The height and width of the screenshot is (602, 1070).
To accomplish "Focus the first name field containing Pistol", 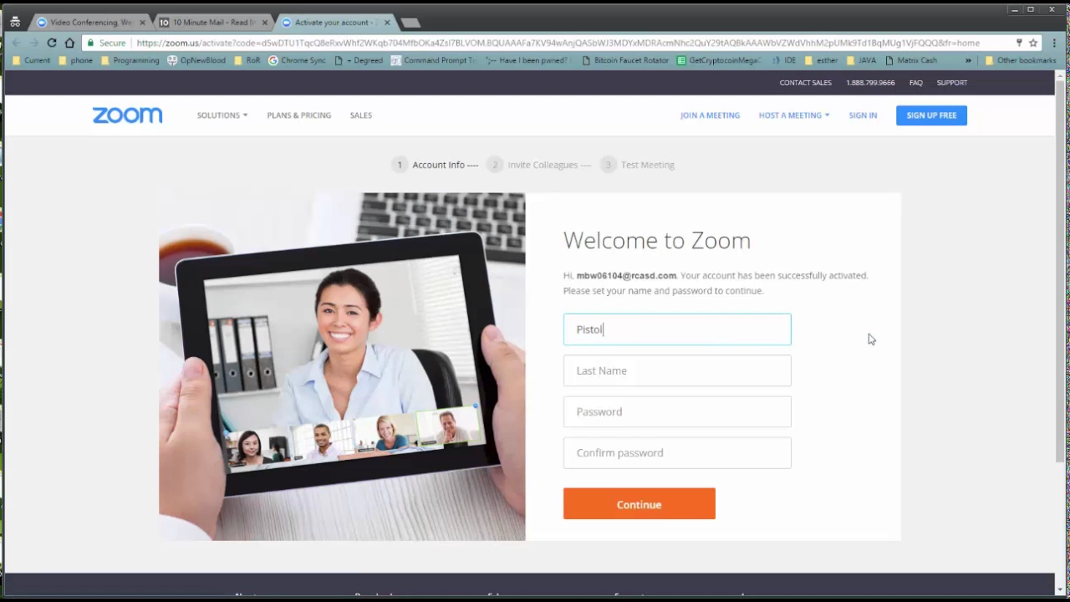I will tap(677, 329).
